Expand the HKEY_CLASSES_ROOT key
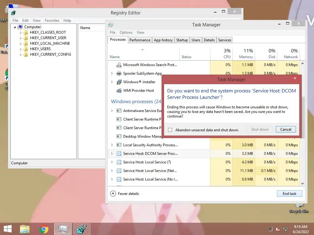The image size is (314, 235). [x=21, y=32]
